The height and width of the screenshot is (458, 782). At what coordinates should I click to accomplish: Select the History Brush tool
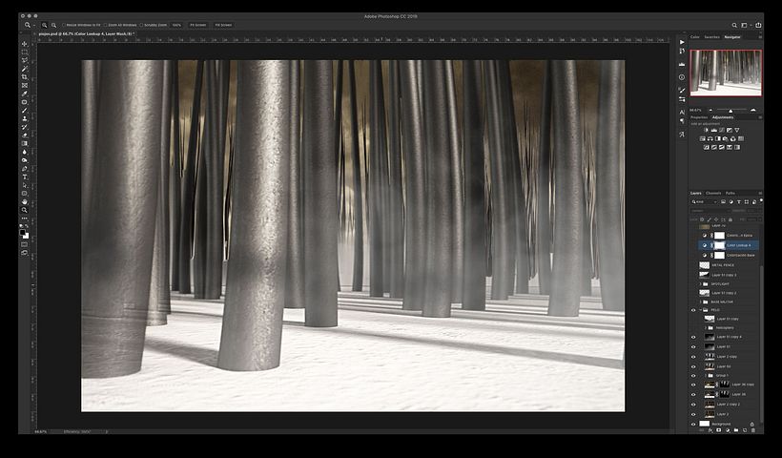[25, 127]
